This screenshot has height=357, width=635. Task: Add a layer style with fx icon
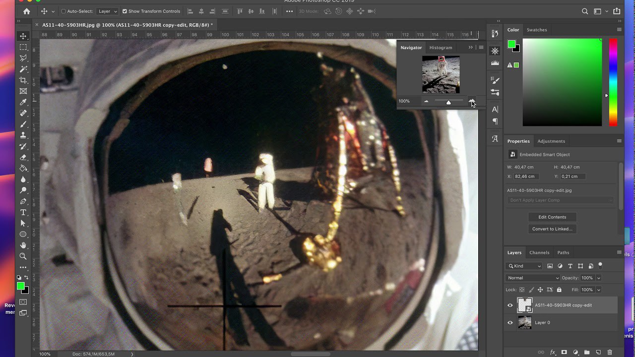tap(553, 352)
